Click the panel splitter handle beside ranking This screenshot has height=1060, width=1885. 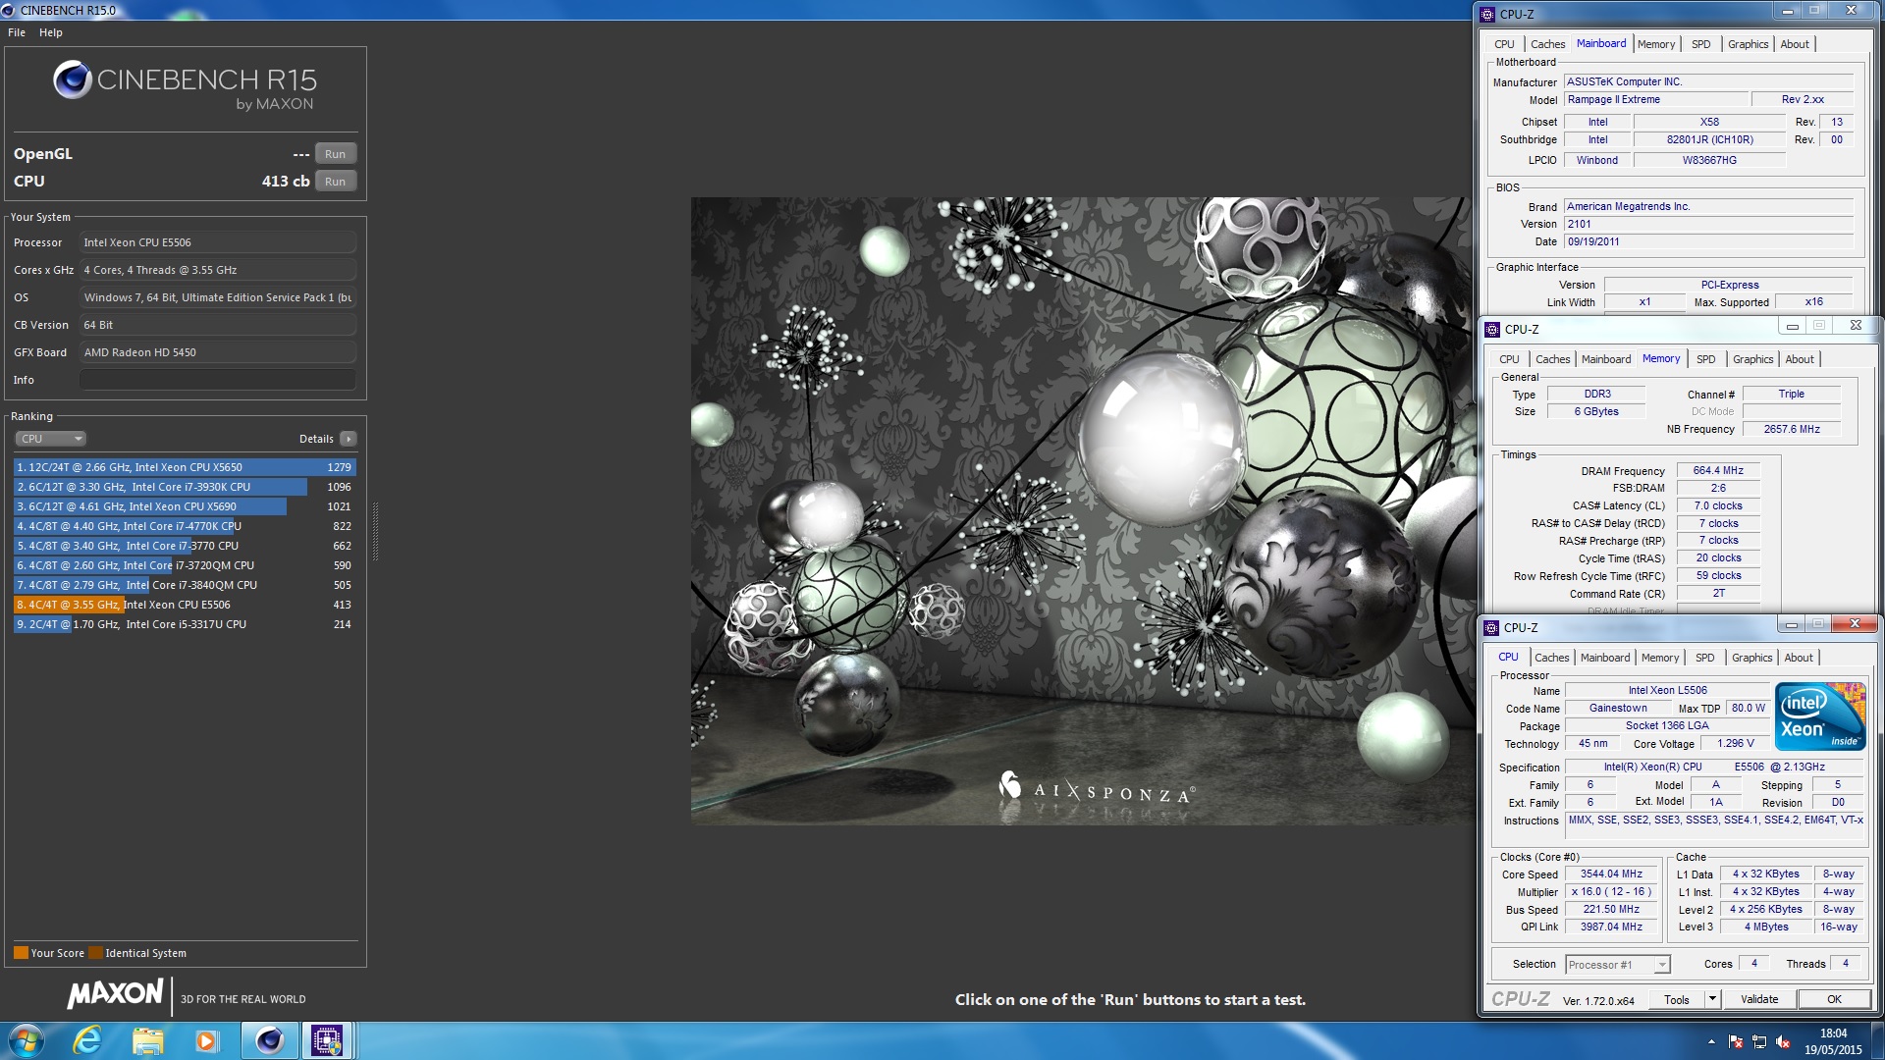[375, 531]
